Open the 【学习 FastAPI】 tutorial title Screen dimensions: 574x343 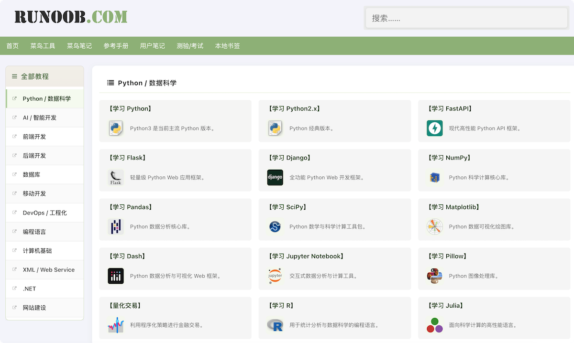click(x=450, y=108)
